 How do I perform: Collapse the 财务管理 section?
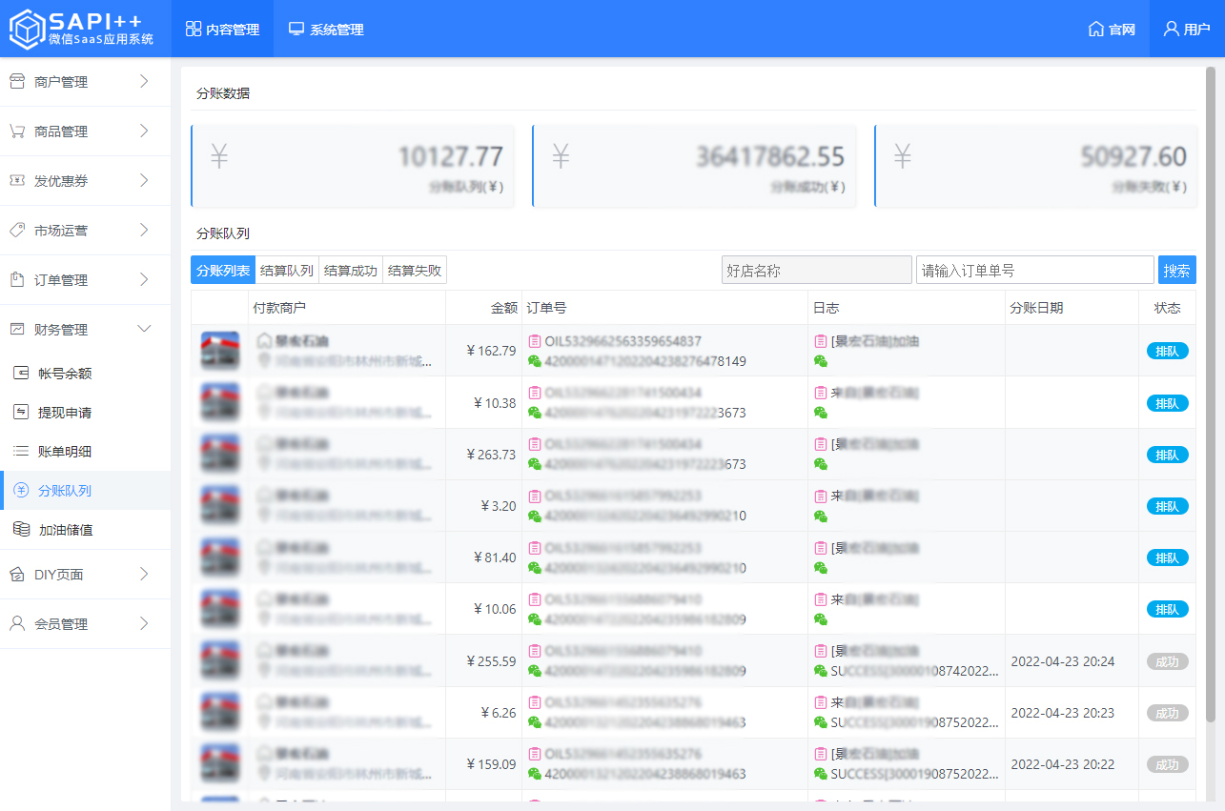144,330
